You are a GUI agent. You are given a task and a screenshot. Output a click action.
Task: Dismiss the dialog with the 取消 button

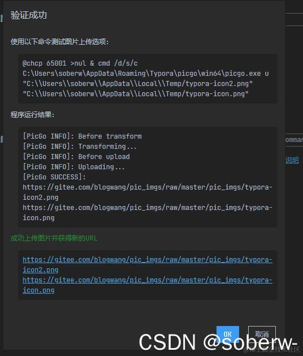coord(262,334)
